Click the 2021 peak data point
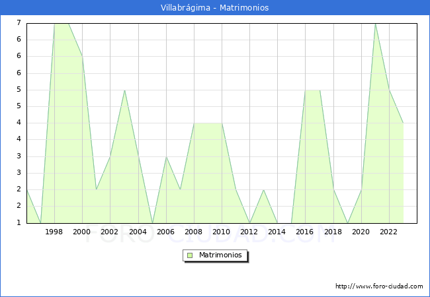430x297 pixels. click(x=376, y=24)
